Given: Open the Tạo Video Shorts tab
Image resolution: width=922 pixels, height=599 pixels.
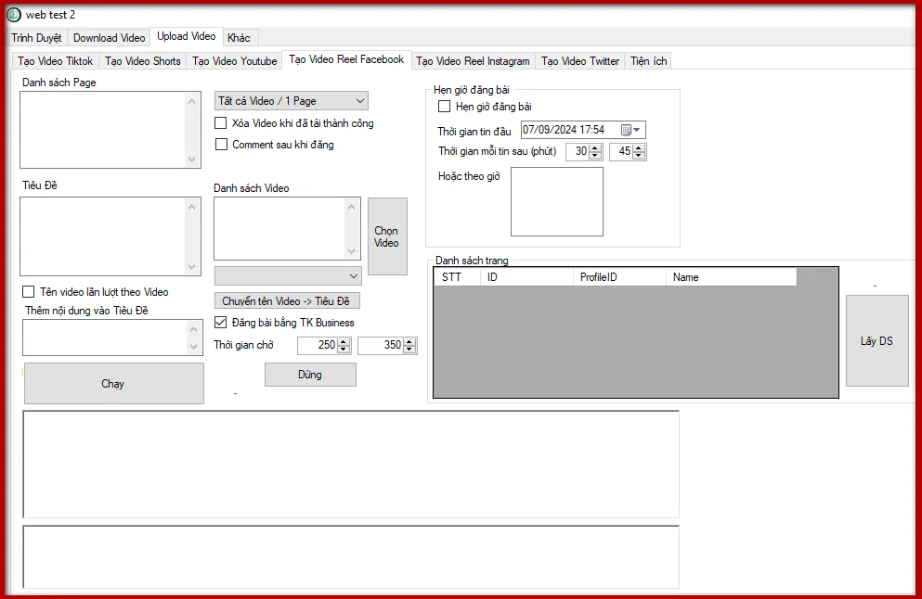Looking at the screenshot, I should tap(143, 61).
